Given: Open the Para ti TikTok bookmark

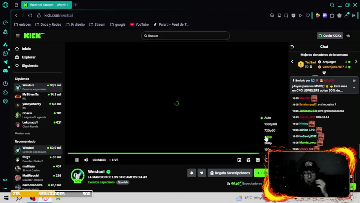Looking at the screenshot, I should coord(171,25).
